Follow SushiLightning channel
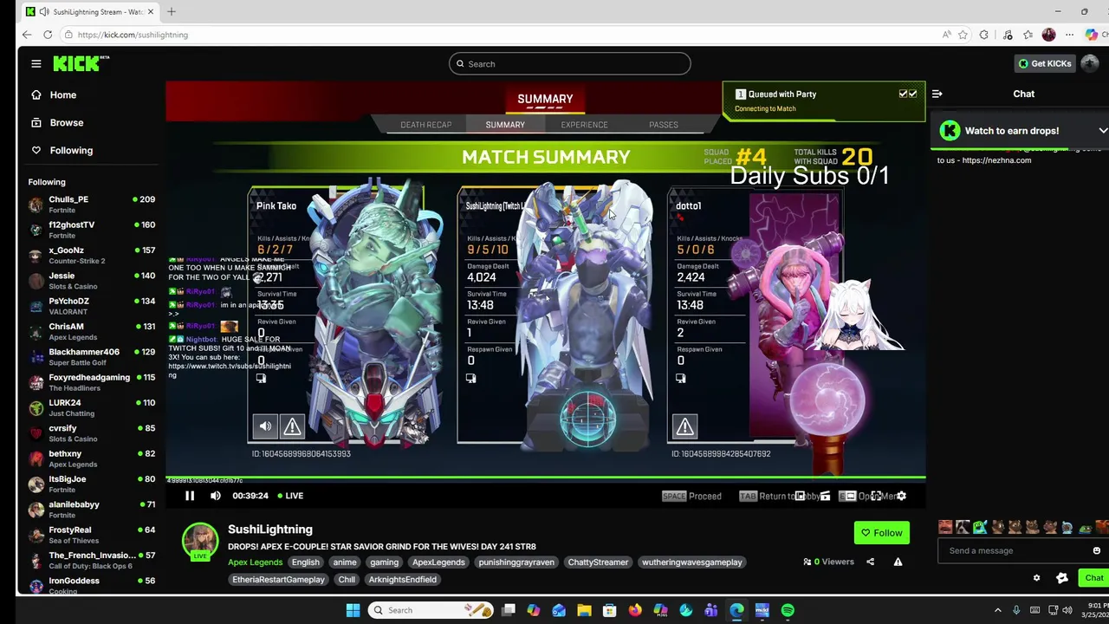Image resolution: width=1109 pixels, height=624 pixels. pyautogui.click(x=881, y=533)
